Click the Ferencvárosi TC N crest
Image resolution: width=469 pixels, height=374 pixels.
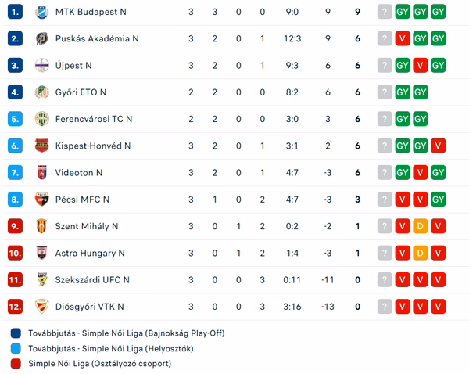(42, 119)
